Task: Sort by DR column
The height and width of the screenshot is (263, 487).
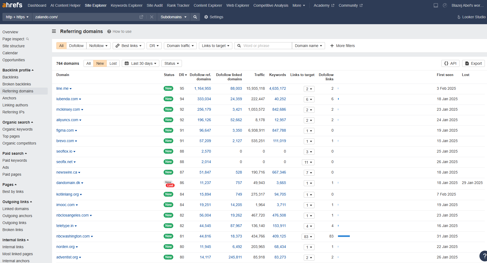Action: coord(183,75)
